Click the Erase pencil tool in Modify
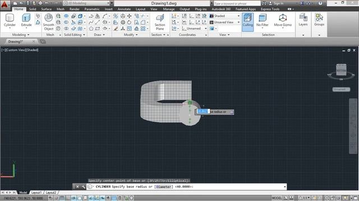 click(116, 28)
